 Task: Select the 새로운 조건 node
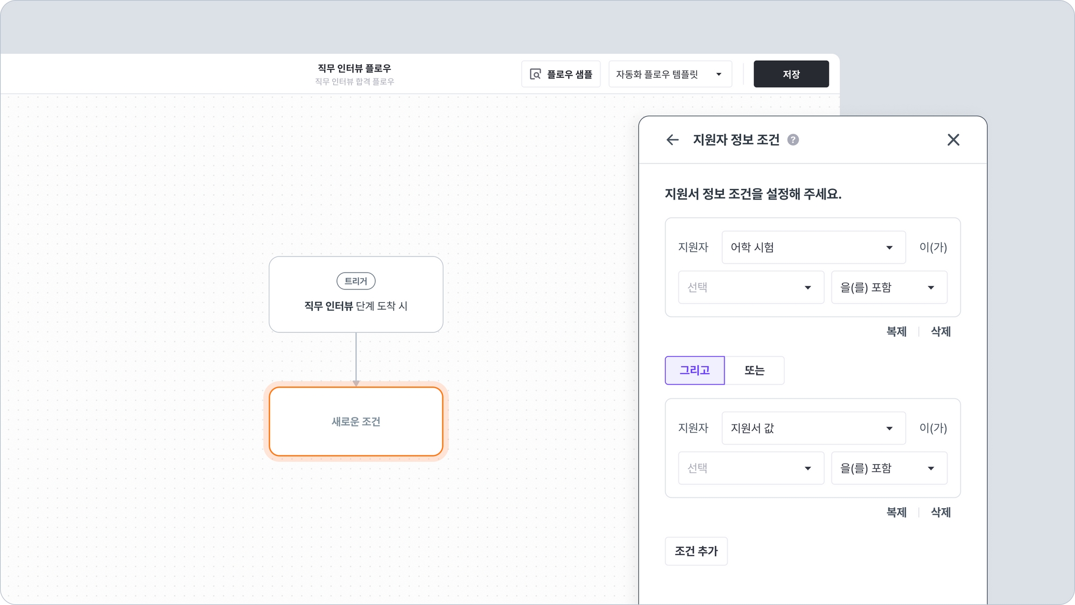click(356, 422)
